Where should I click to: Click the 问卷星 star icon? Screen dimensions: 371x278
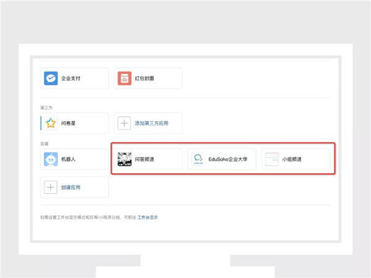coord(51,124)
